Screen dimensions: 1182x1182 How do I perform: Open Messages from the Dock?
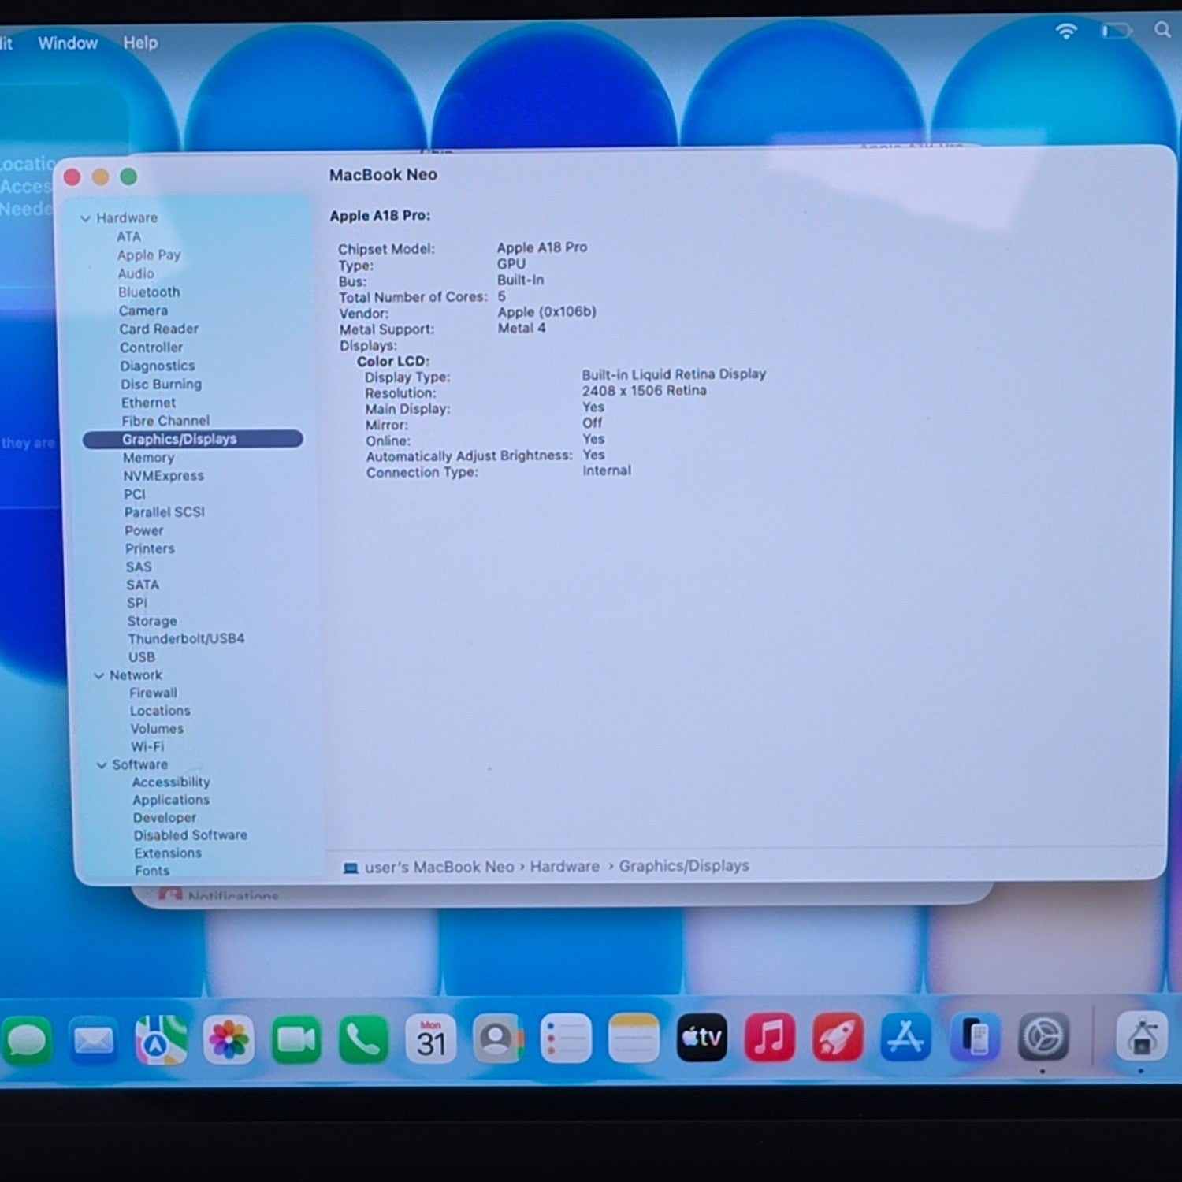(26, 1040)
